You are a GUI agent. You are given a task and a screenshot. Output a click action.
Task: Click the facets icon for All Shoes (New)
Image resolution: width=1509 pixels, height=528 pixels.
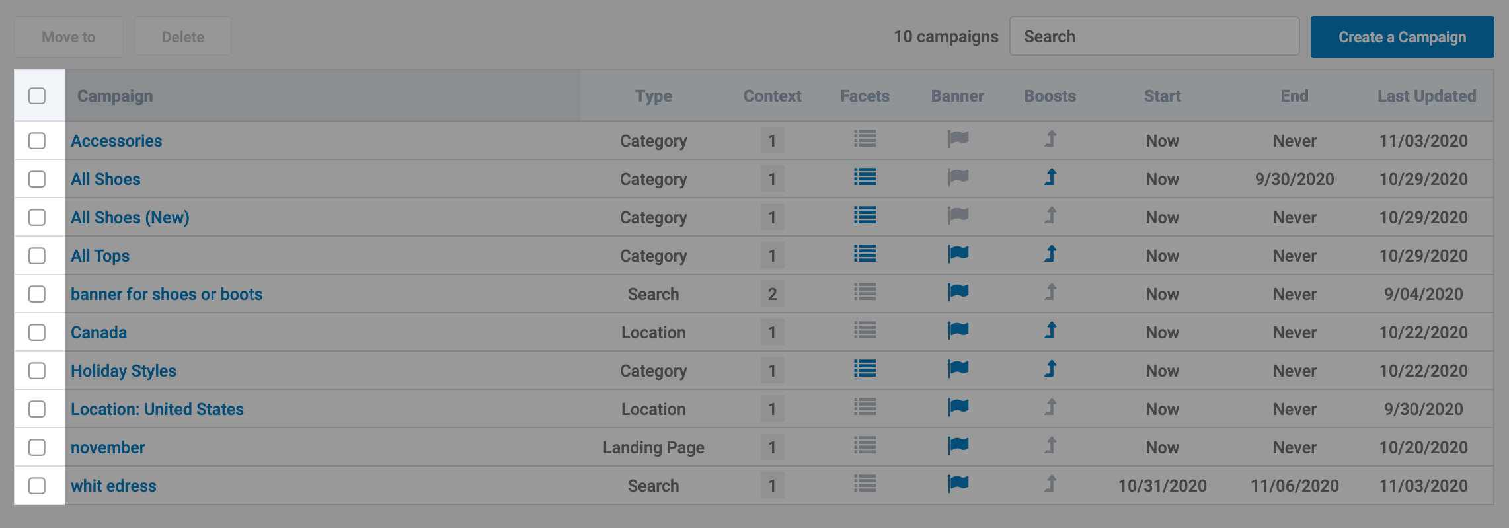coord(865,215)
